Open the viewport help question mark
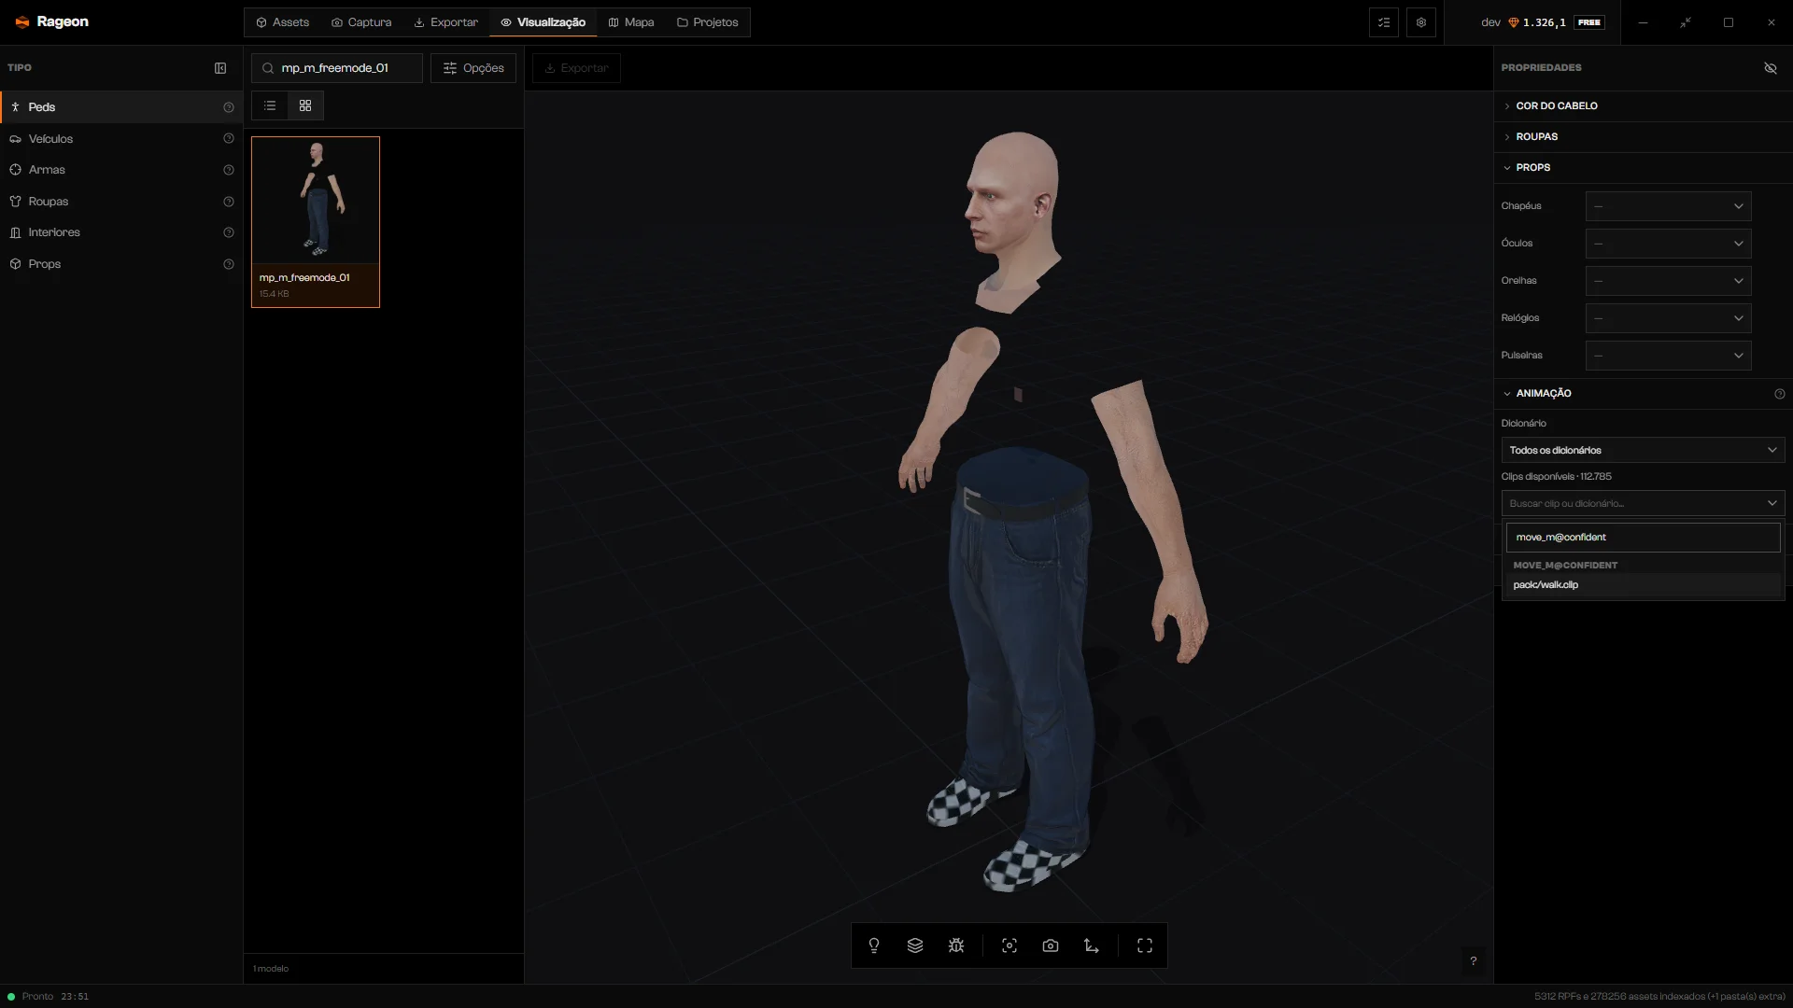Screen dimensions: 1793x1008 coord(1474,960)
